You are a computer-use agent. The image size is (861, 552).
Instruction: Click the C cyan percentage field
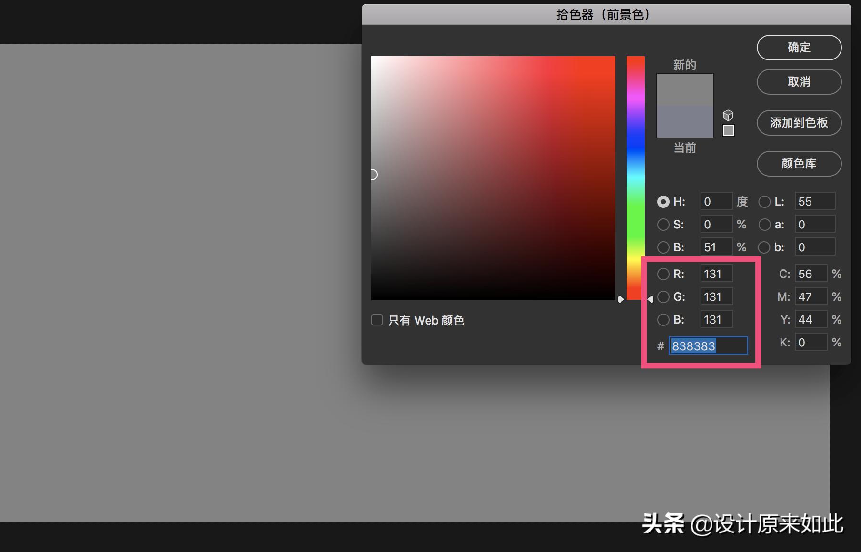[811, 274]
